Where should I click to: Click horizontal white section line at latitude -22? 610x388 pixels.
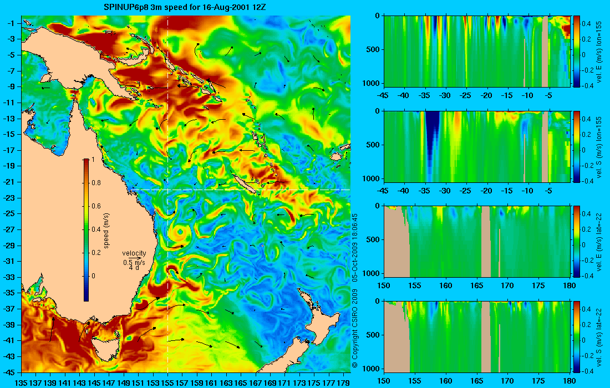tap(239, 190)
